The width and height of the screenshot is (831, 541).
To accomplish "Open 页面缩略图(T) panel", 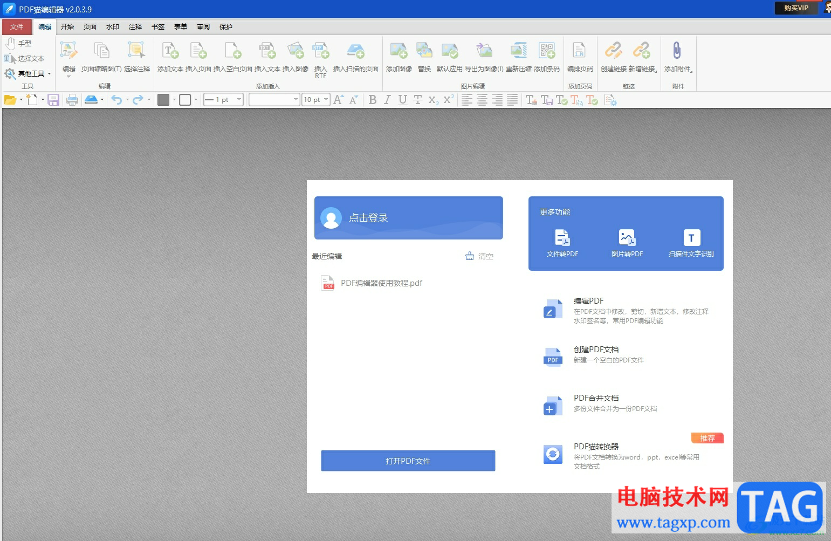I will coord(101,51).
